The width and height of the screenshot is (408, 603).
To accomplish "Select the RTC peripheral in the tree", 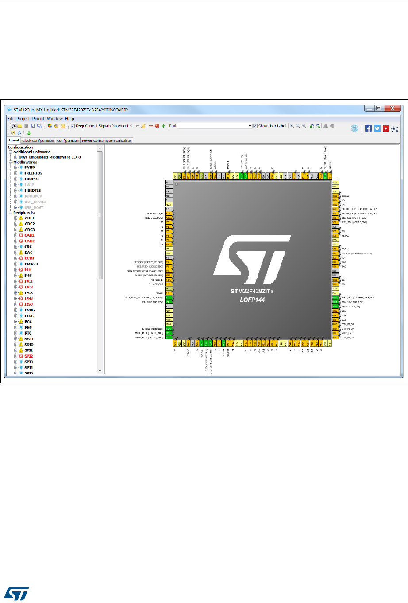I will 28,333.
